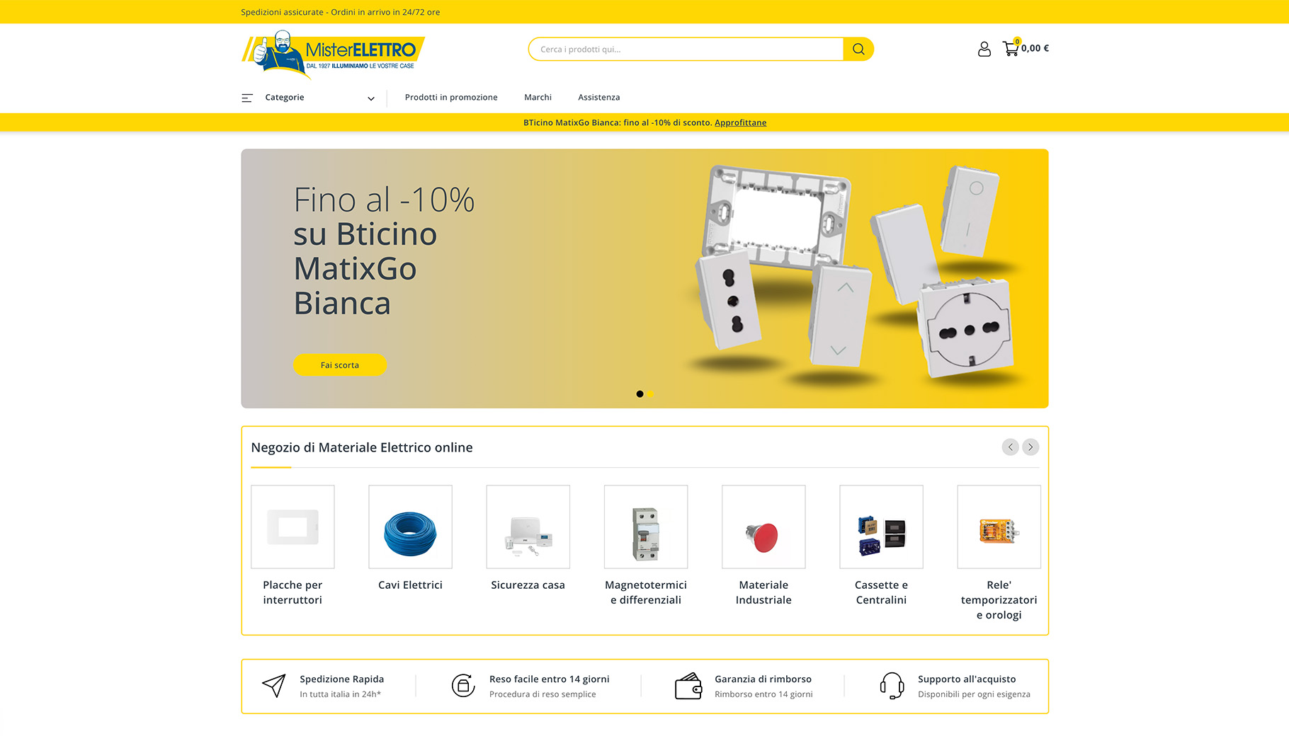Open the shopping cart icon
Image resolution: width=1289 pixels, height=736 pixels.
1011,48
